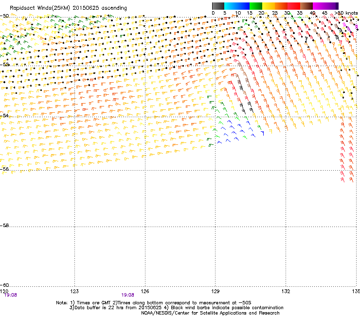Click the -58 latitude axis label
360x316 pixels.
click(x=4, y=226)
